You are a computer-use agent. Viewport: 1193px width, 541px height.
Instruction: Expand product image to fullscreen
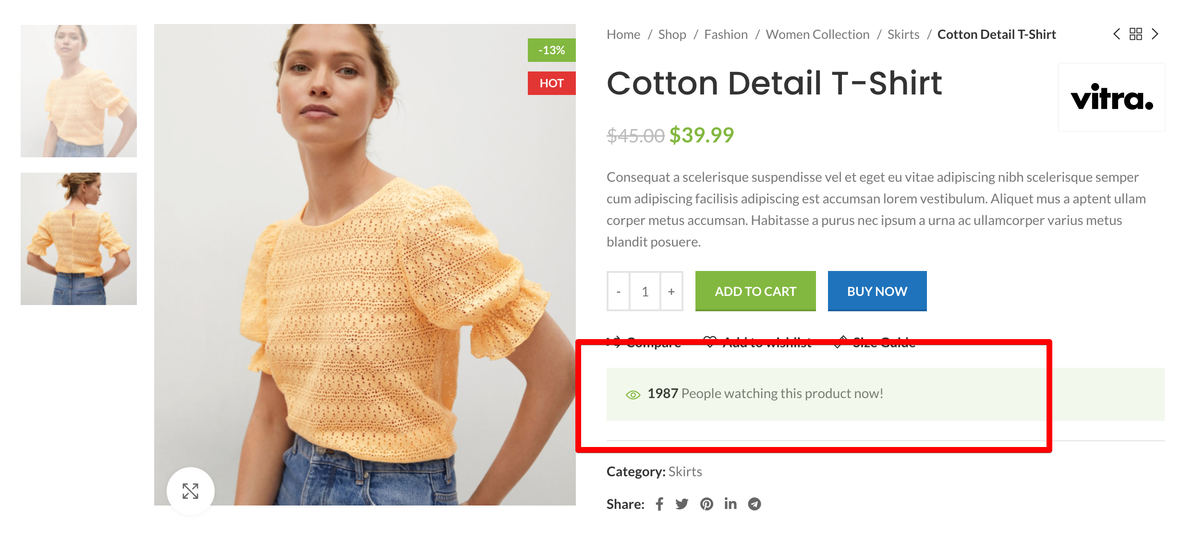191,491
